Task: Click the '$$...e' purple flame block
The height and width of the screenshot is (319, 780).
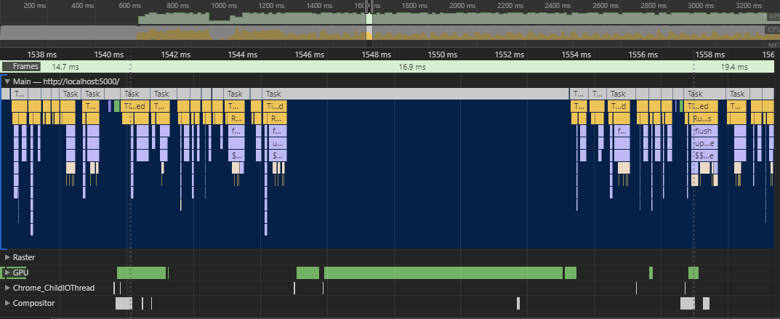Action: pos(703,156)
